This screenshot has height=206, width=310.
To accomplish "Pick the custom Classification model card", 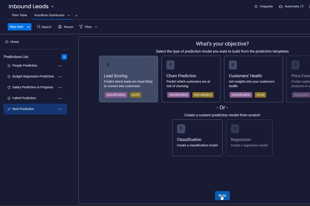I will click(197, 137).
